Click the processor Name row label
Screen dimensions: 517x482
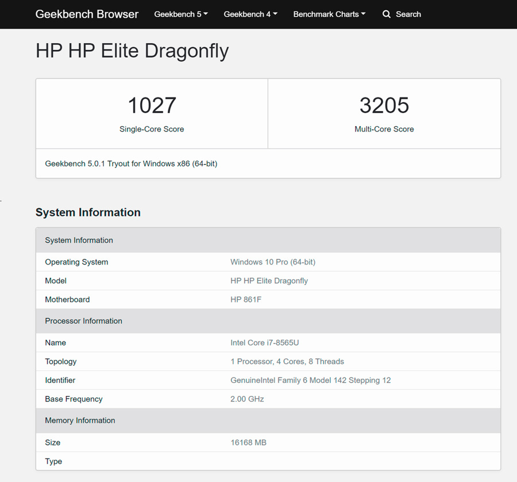[x=55, y=343]
